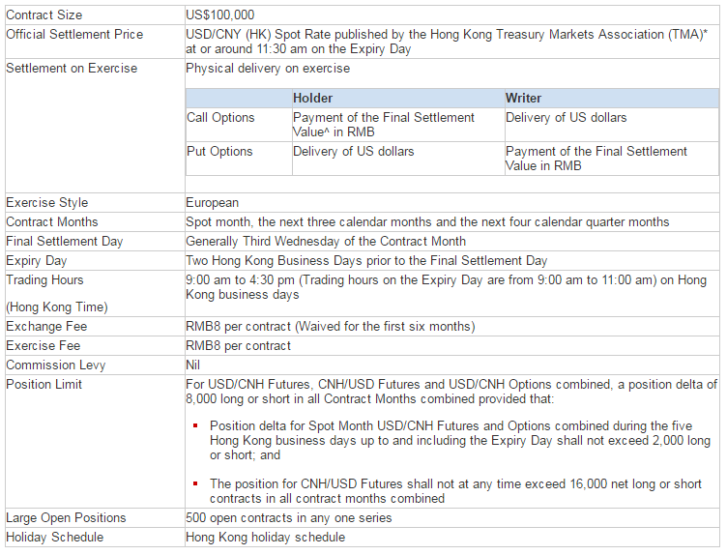727x555 pixels.
Task: Click the Final Settlement Day label
Action: pyautogui.click(x=65, y=242)
